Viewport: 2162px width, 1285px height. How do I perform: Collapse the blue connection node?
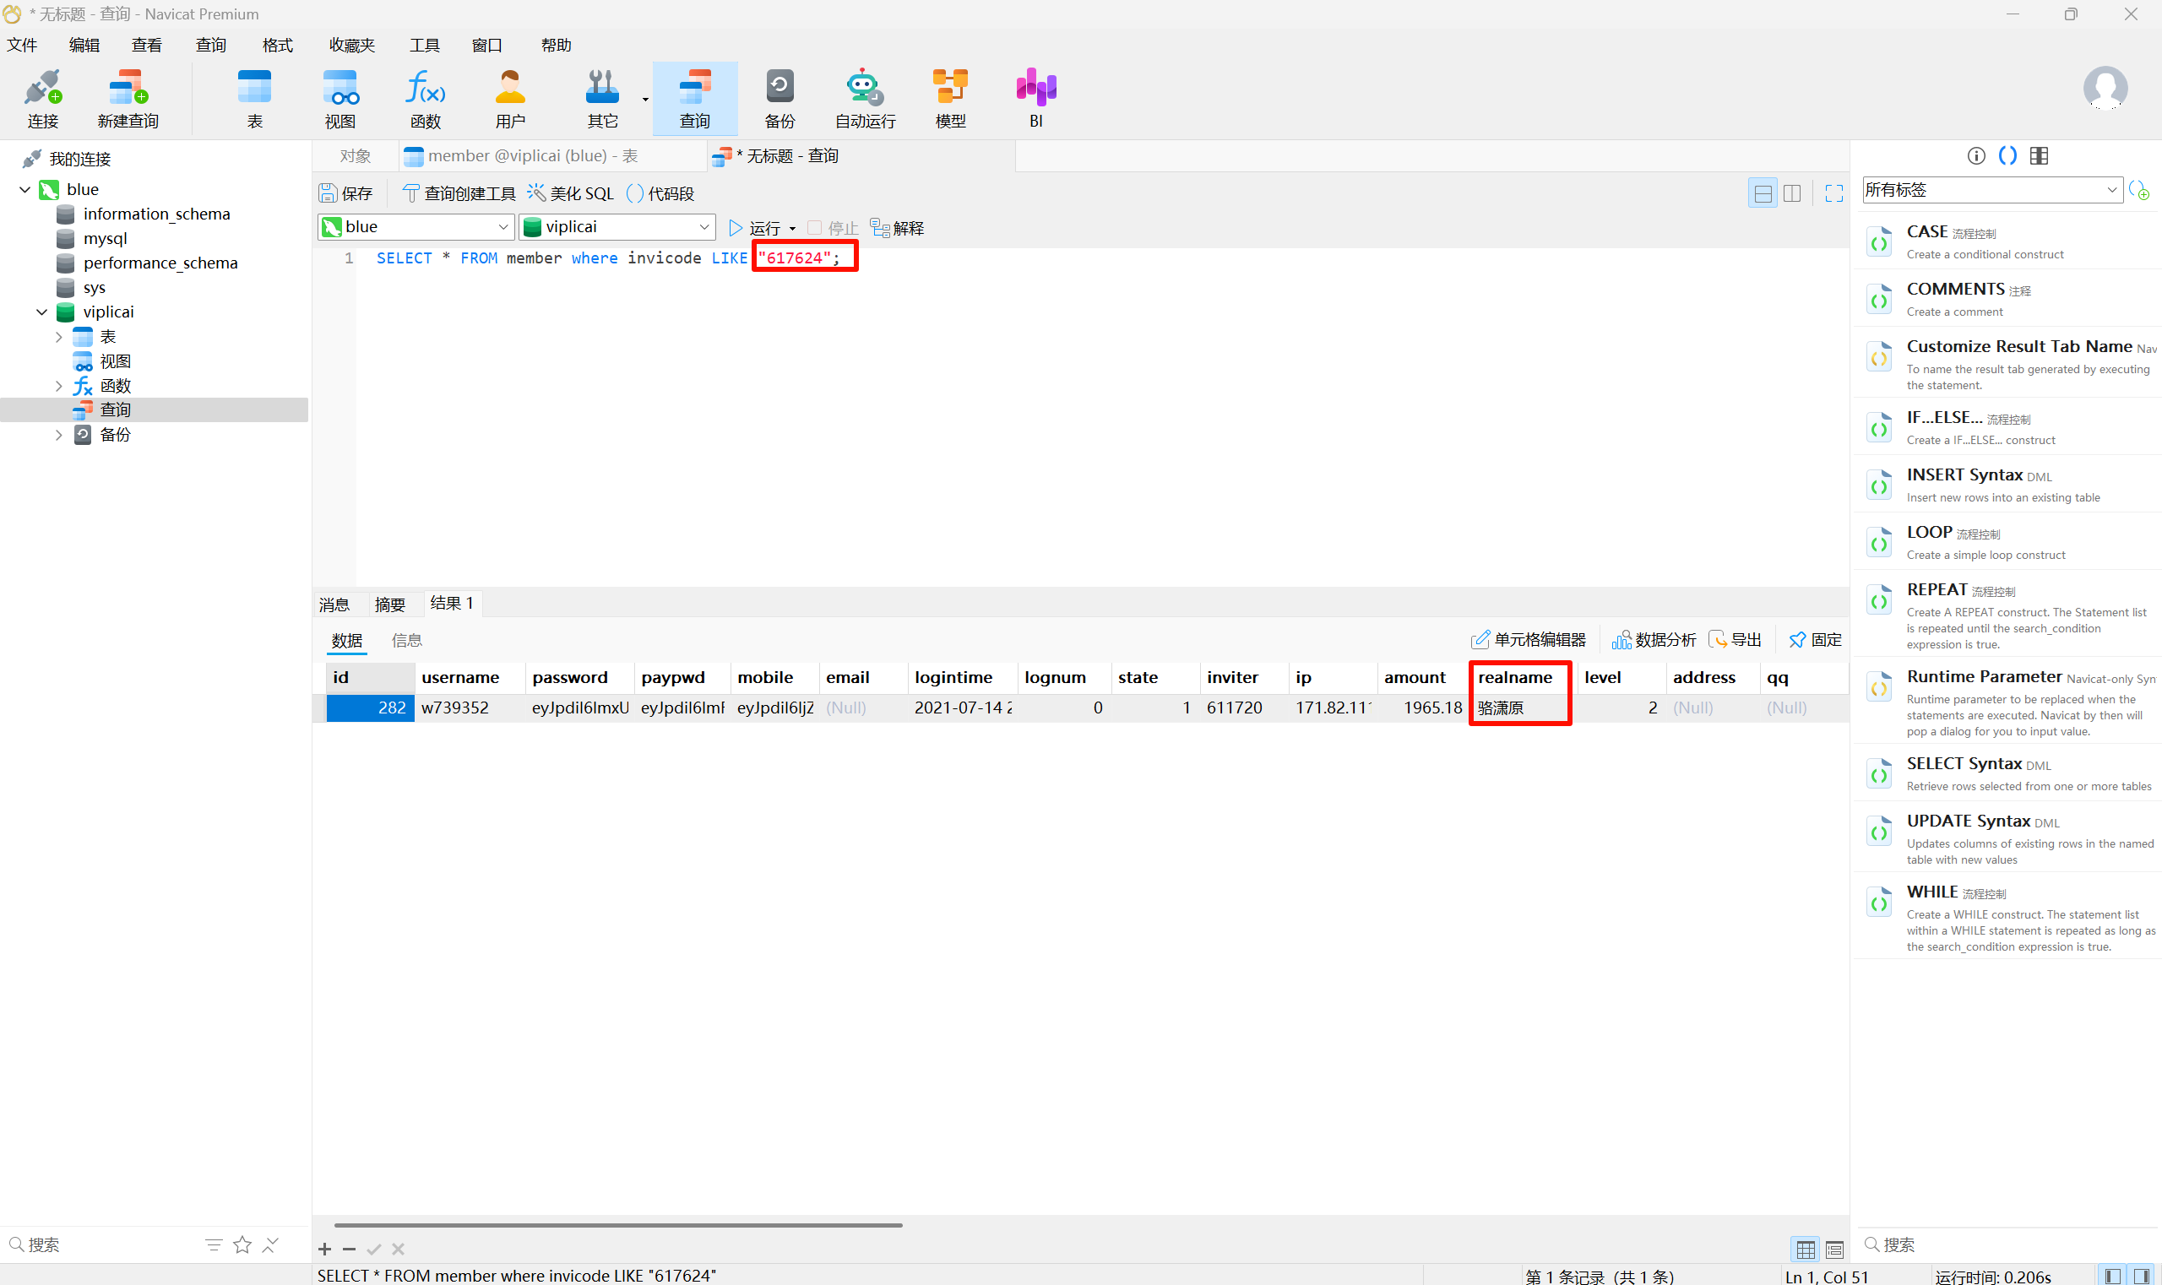25,190
